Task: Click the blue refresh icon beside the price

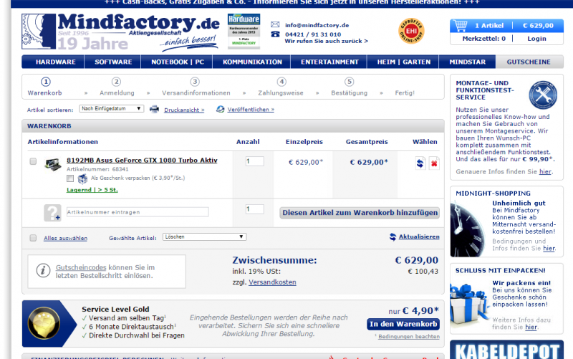Action: point(420,163)
